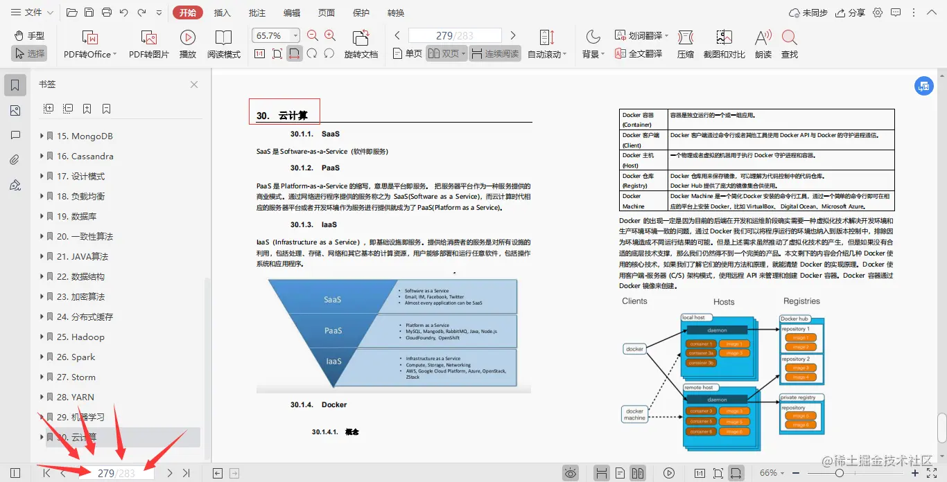Viewport: 947px width, 482px height.
Task: Enter 阅读模式 reading mode
Action: (x=223, y=42)
